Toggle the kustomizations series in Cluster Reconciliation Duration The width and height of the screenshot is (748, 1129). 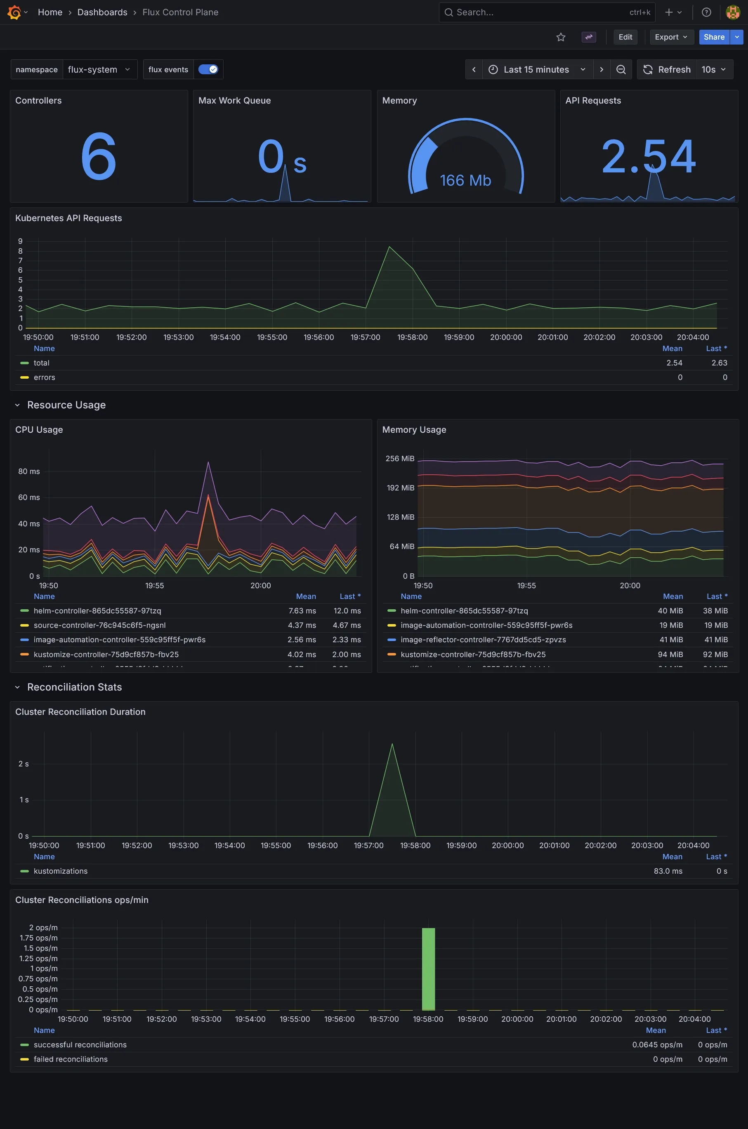(x=61, y=870)
